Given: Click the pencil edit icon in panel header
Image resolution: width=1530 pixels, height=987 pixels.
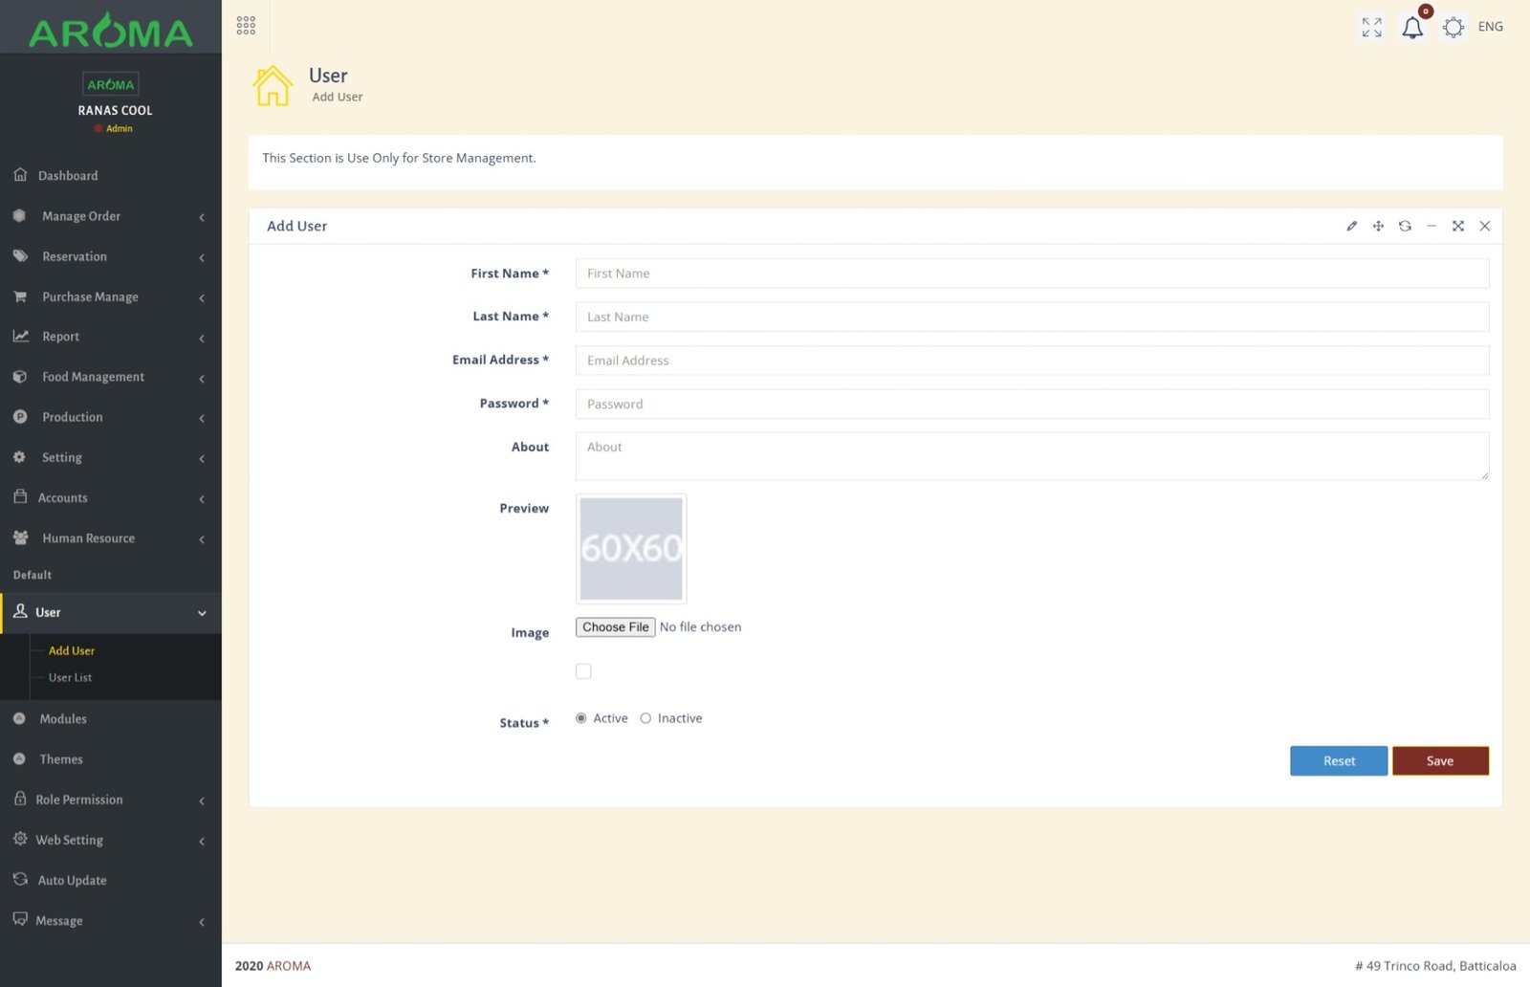Looking at the screenshot, I should tap(1351, 227).
